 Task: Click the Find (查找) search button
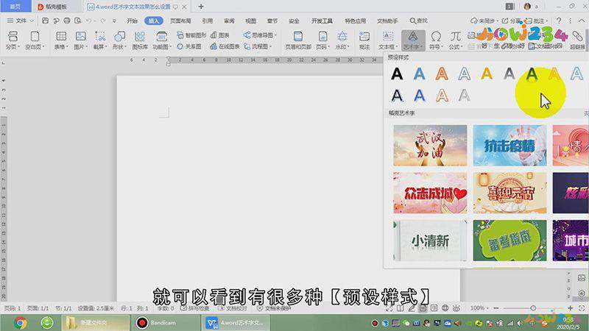[418, 21]
